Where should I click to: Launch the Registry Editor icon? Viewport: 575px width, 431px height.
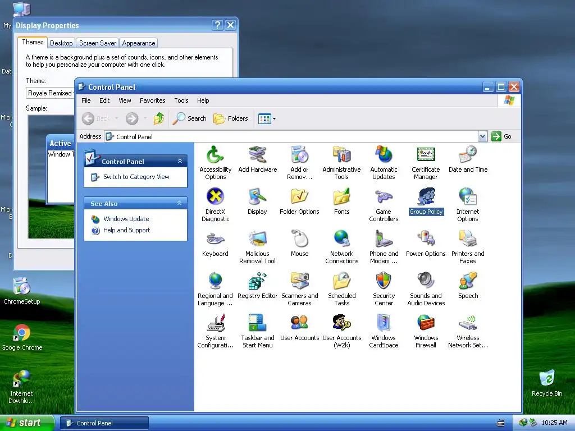pyautogui.click(x=257, y=281)
